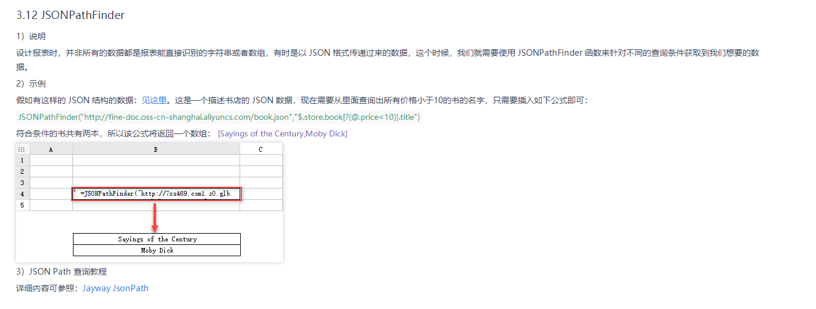Select row header 5 in the spreadsheet
The height and width of the screenshot is (309, 816).
(x=23, y=205)
